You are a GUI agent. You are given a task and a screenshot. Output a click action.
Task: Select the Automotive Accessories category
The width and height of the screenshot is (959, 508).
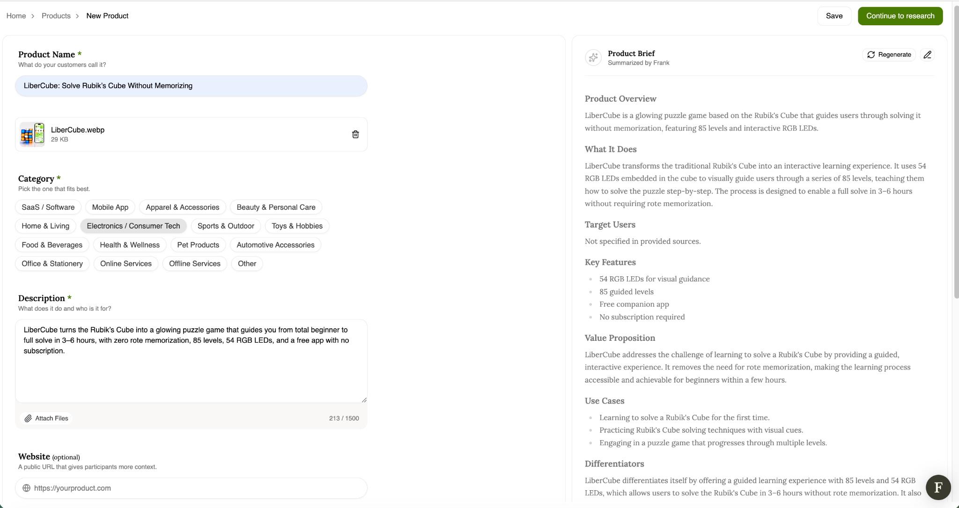(x=275, y=244)
